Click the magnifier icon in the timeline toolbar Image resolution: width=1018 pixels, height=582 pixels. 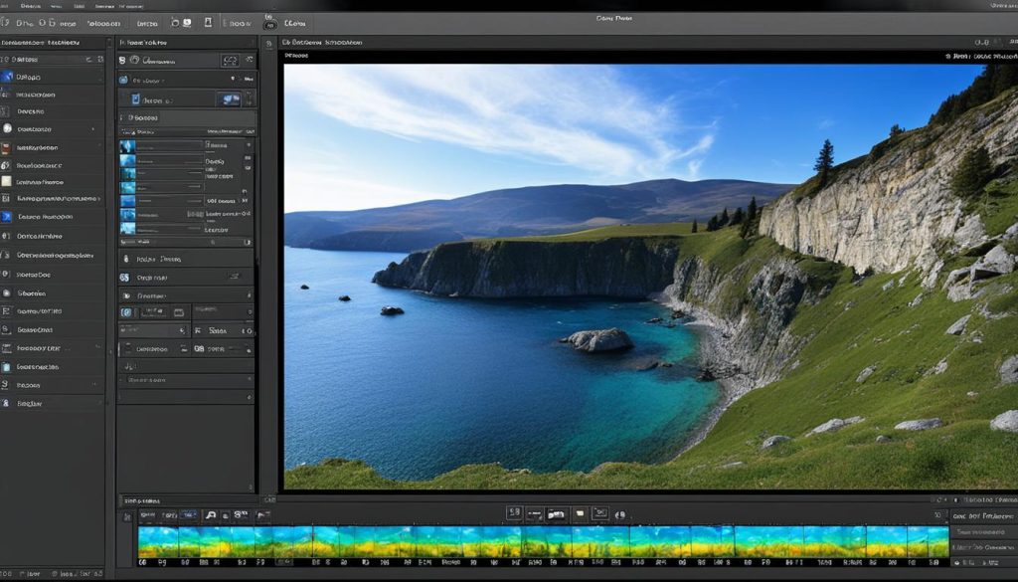coord(211,515)
